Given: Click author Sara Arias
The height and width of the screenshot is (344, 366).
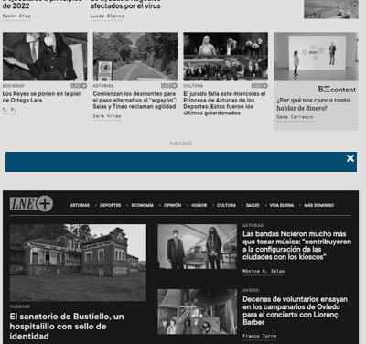Looking at the screenshot, I should (x=107, y=116).
